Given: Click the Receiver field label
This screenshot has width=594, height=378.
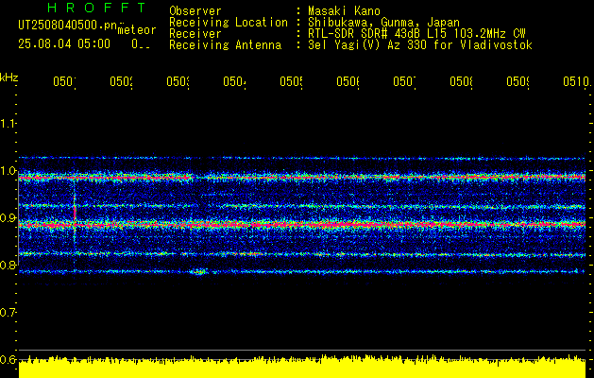Looking at the screenshot, I should tap(195, 34).
